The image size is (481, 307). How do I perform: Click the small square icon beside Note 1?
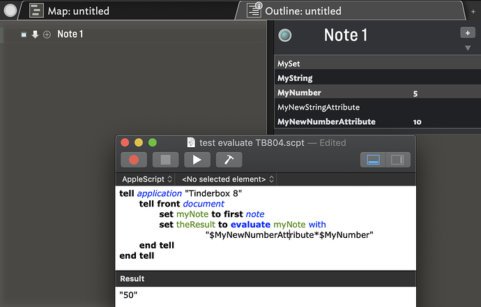24,35
